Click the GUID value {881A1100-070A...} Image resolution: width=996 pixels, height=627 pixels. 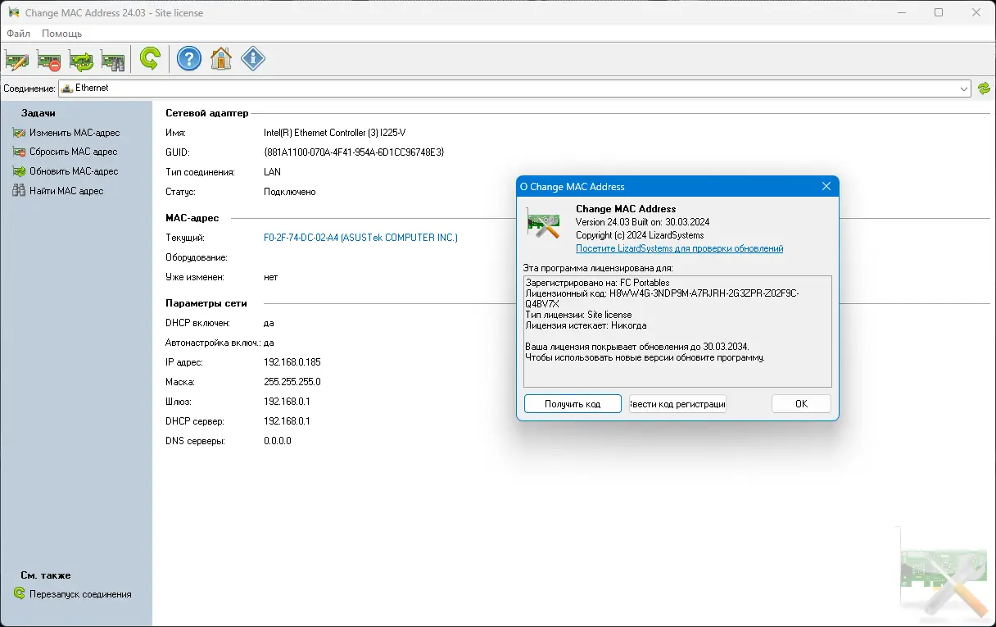[354, 152]
